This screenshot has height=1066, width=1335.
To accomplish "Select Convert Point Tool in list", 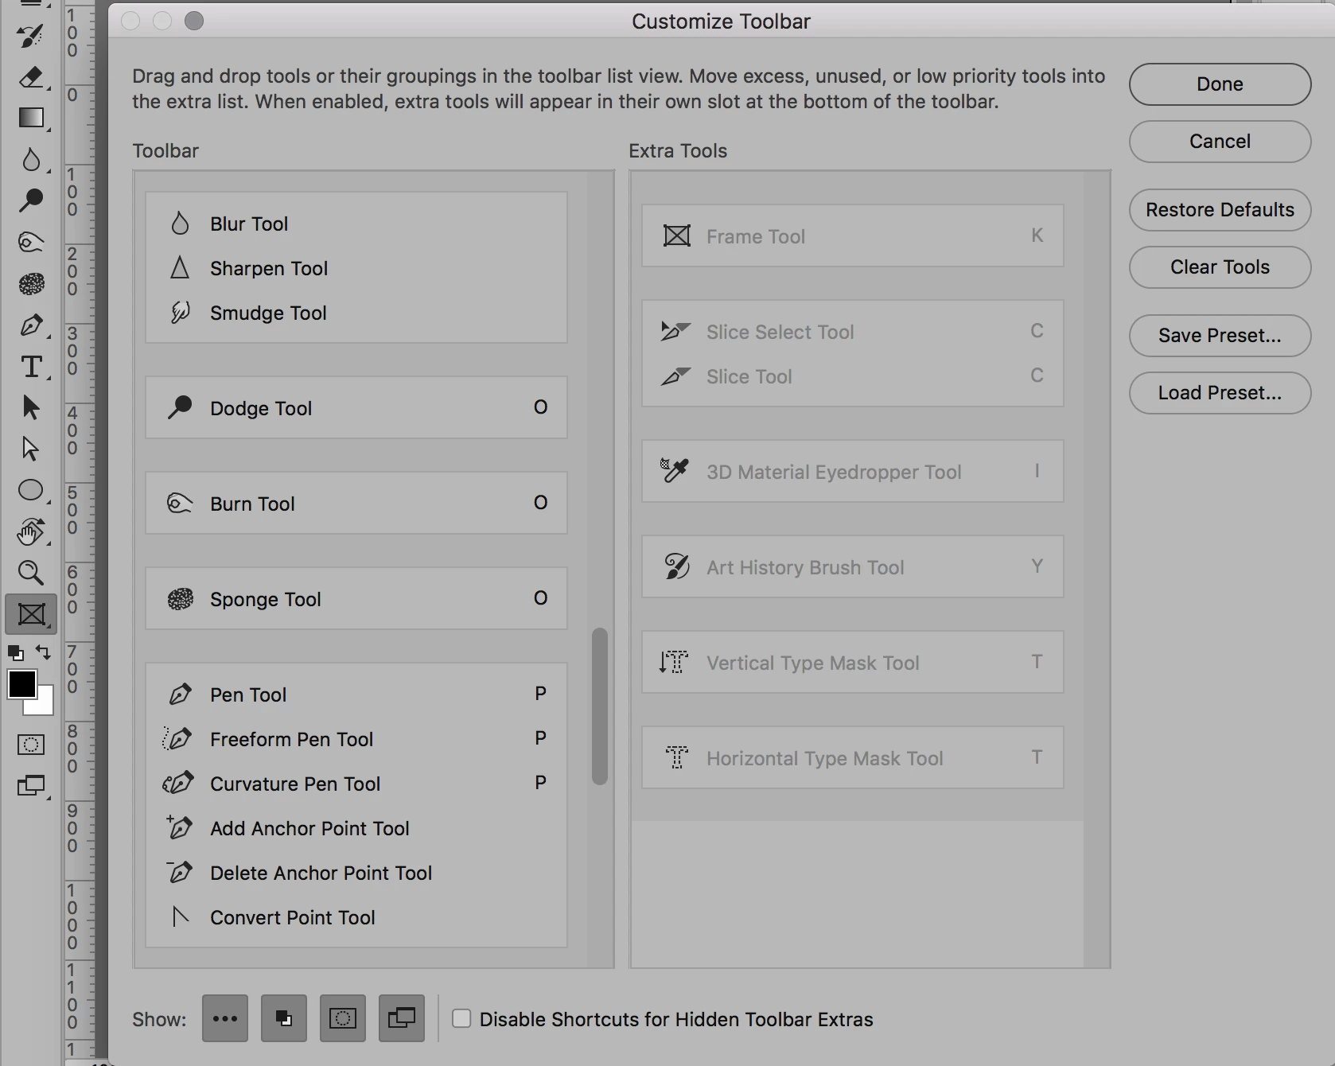I will tap(356, 918).
